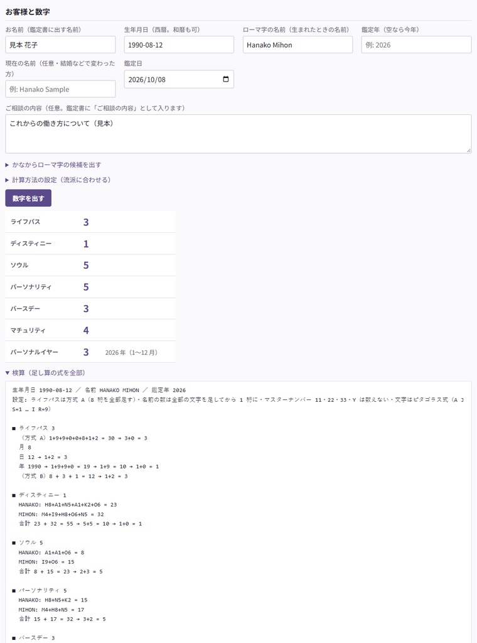
Task: Click the line 1+9+9+0+0+8+1+2 = 30 → 3+0 = 3
Action: click(83, 438)
